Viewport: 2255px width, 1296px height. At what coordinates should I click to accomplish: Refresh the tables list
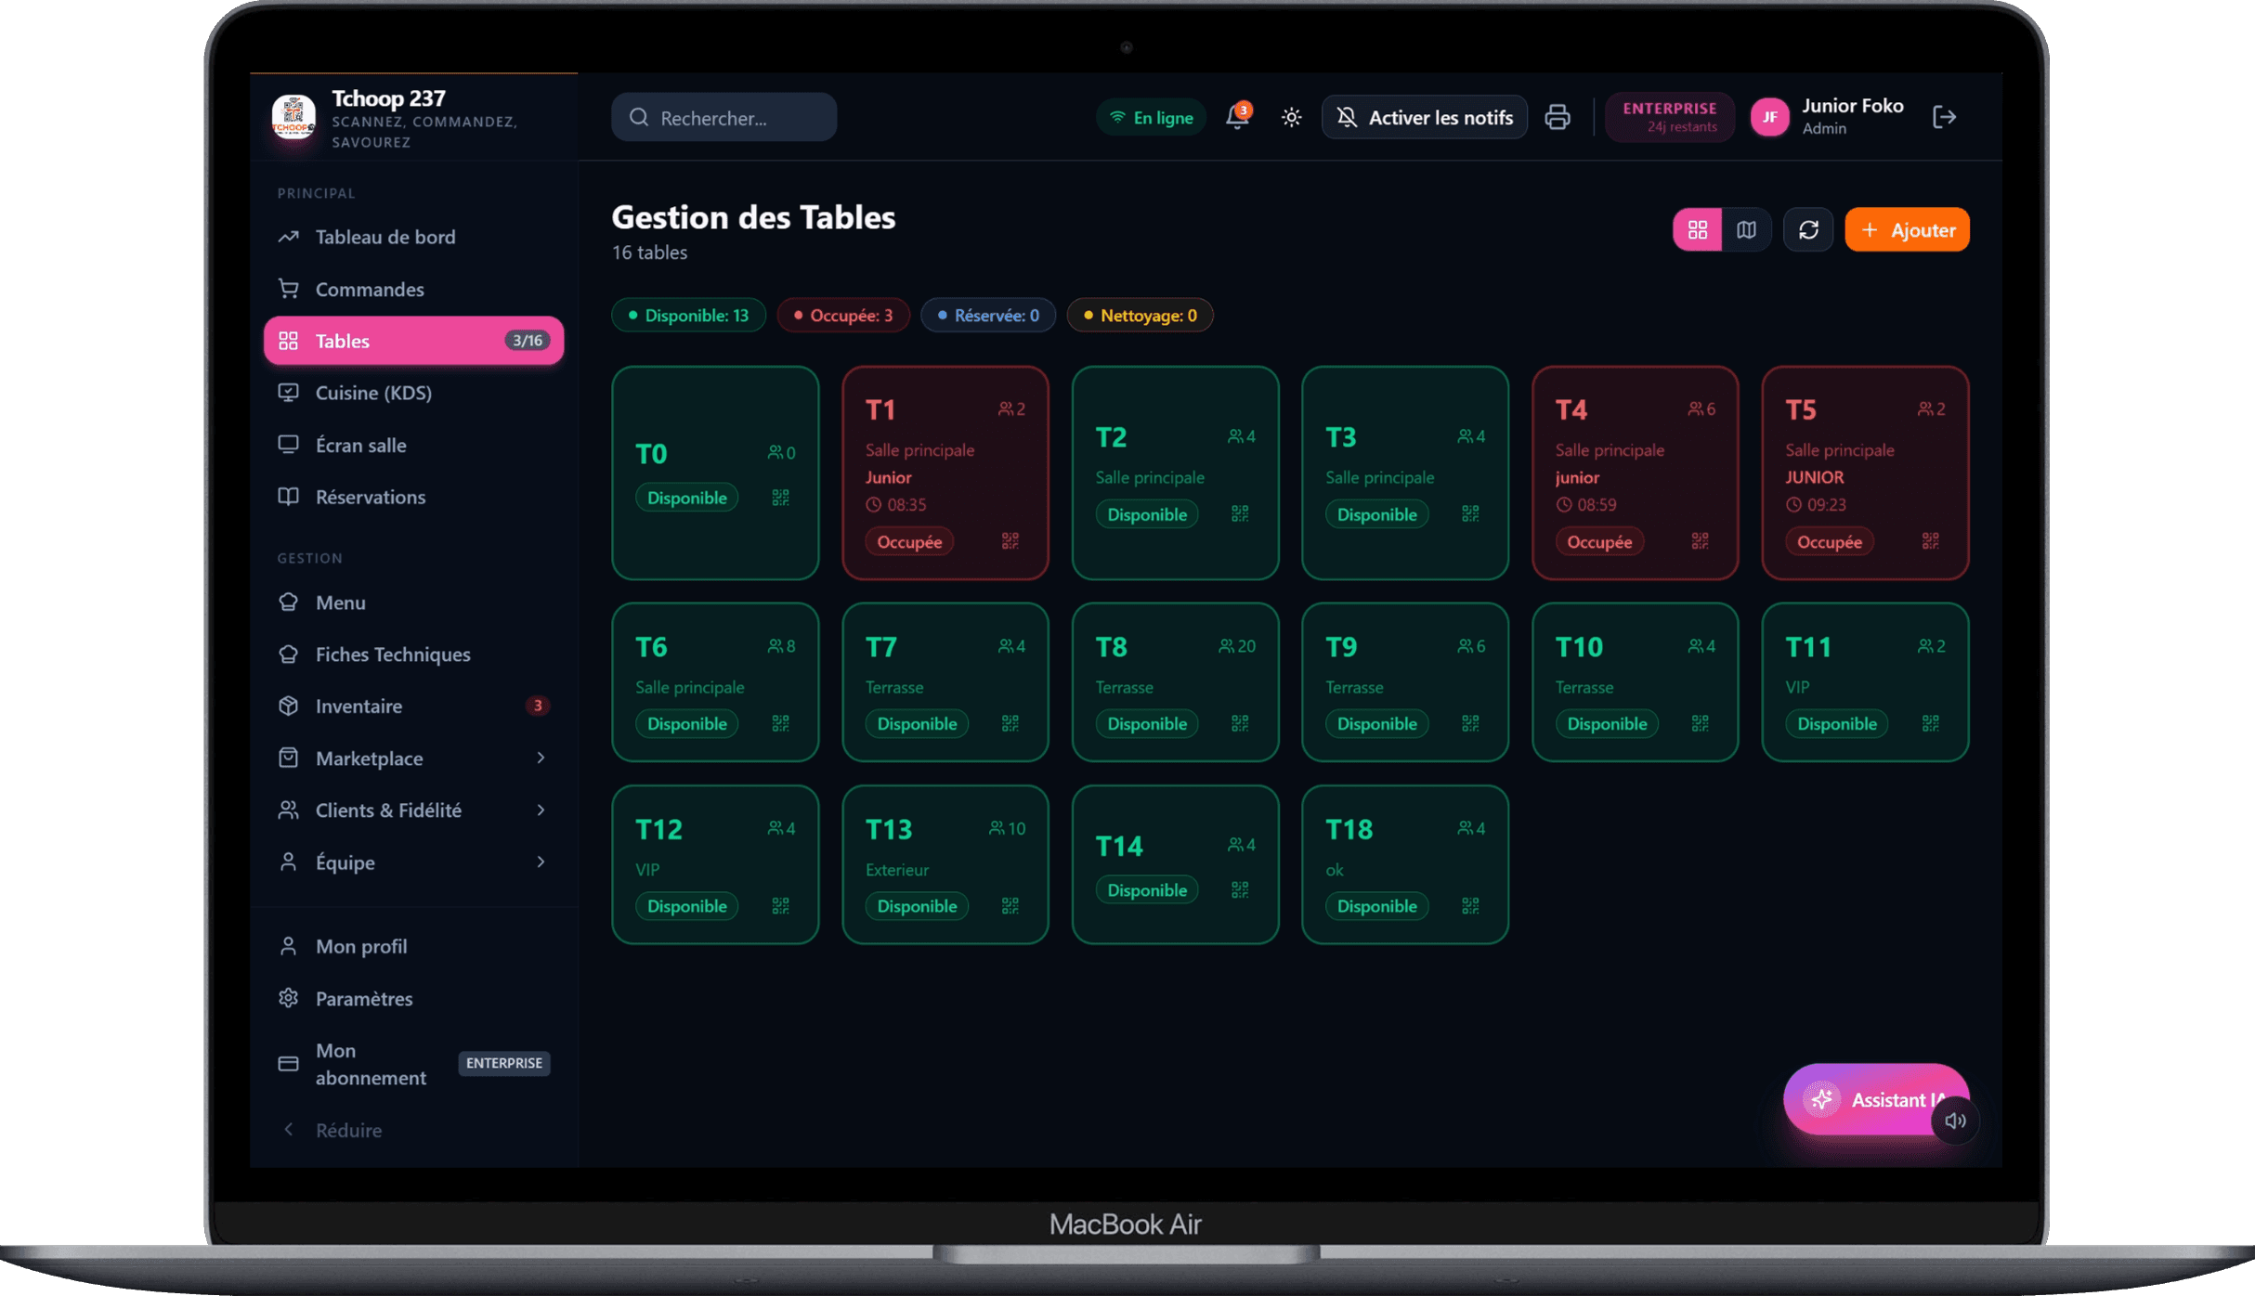pyautogui.click(x=1808, y=229)
